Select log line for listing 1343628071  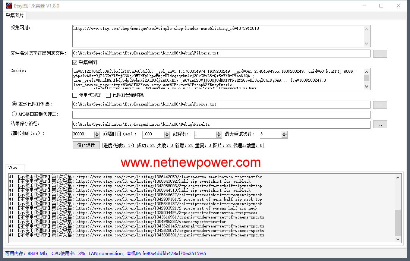136,231
